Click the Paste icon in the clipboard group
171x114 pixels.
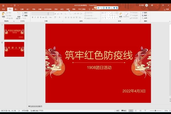3,15
